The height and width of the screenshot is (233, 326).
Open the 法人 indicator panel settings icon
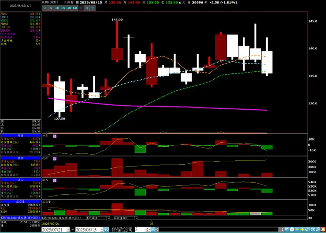(x=55, y=181)
